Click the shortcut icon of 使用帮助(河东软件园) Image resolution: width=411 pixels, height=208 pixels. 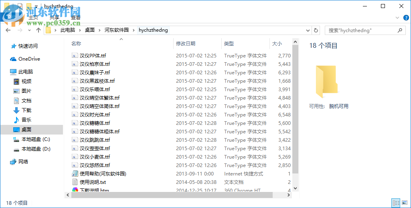point(75,173)
